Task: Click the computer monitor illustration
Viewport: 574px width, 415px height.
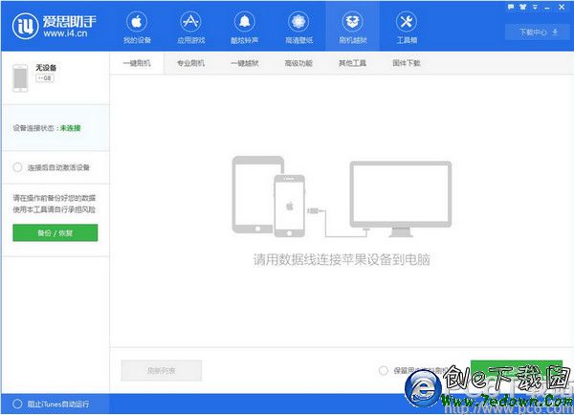Action: pos(401,199)
